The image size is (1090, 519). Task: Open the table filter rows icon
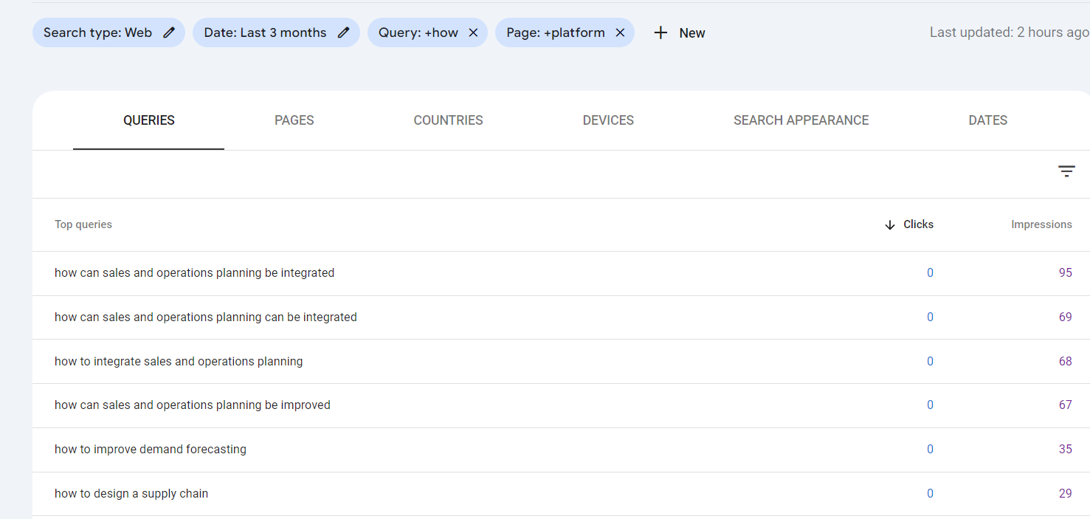tap(1066, 171)
